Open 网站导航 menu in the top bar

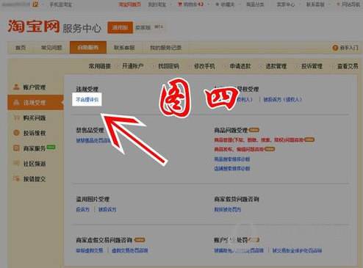click(351, 4)
